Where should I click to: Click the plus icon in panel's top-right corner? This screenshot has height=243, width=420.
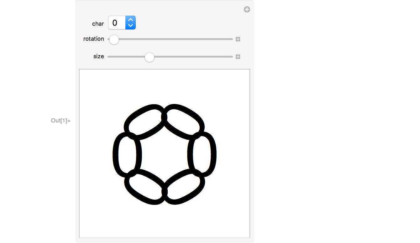click(x=247, y=9)
